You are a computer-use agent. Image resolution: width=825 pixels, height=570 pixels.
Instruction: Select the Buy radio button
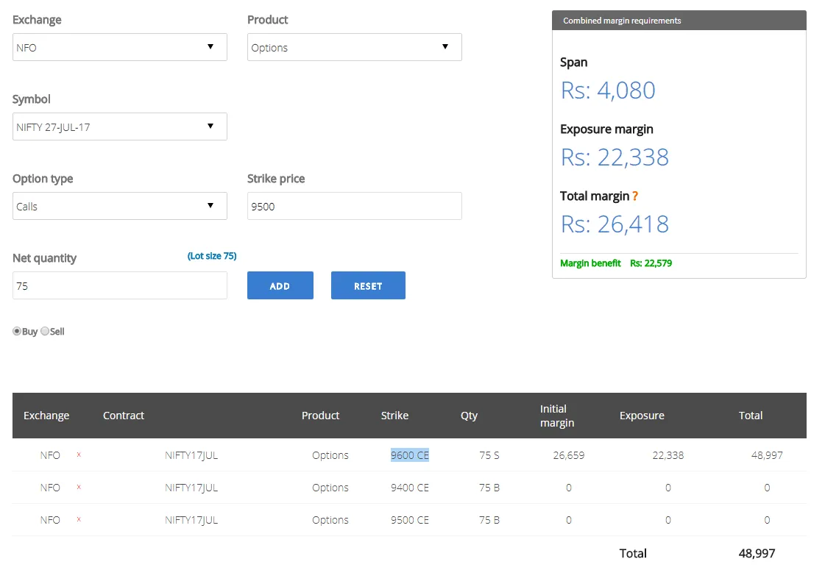coord(17,332)
